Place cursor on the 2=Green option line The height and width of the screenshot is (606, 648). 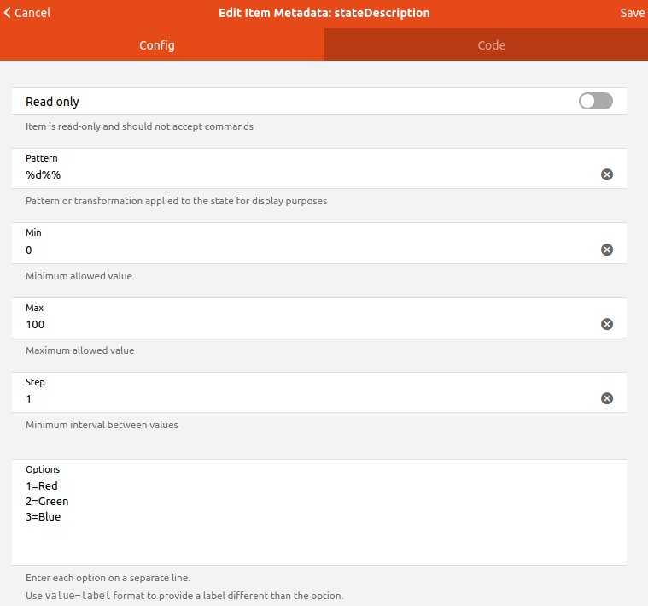47,501
